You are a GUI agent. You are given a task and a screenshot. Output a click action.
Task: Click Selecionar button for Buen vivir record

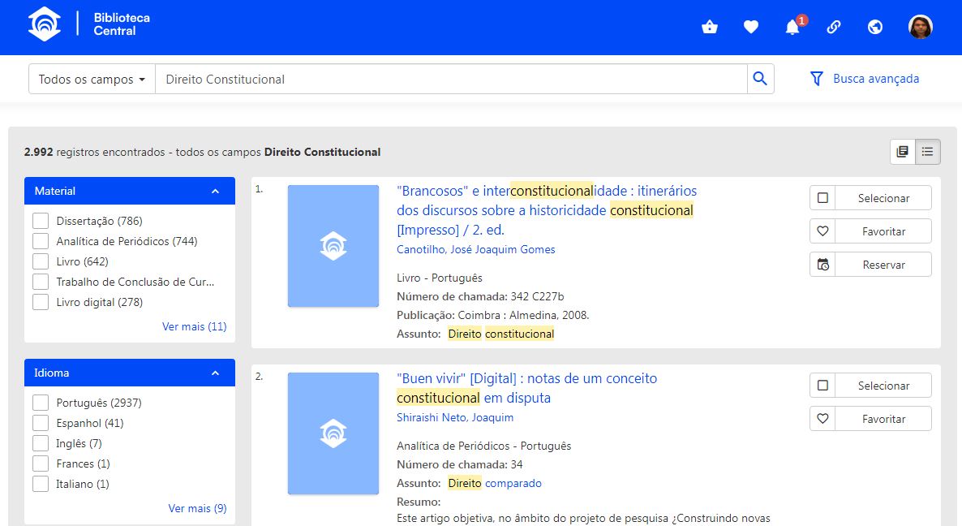(883, 386)
